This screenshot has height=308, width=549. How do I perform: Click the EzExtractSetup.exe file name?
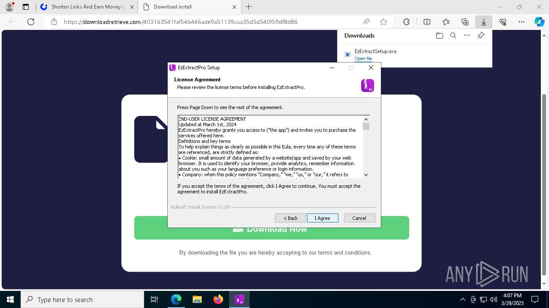(375, 51)
